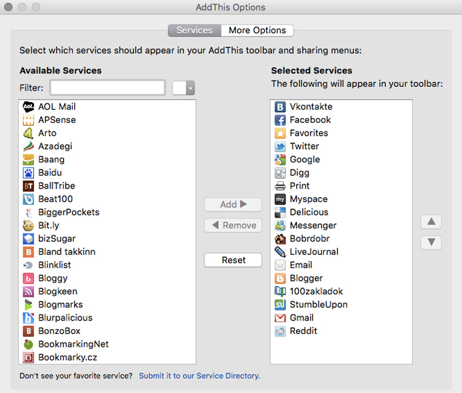The width and height of the screenshot is (462, 393).
Task: Click the APSense service icon
Action: pyautogui.click(x=29, y=120)
